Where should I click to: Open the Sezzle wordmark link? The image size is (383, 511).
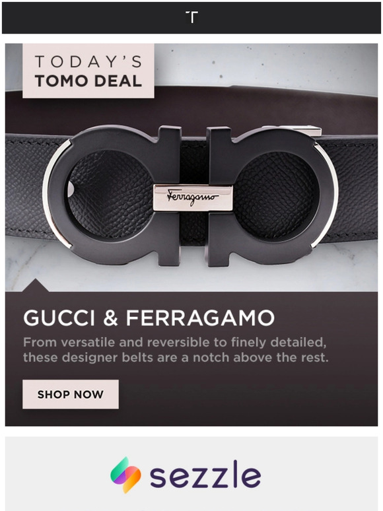205,474
